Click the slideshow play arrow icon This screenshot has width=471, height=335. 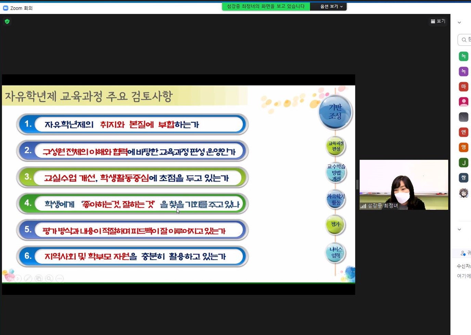click(18, 279)
